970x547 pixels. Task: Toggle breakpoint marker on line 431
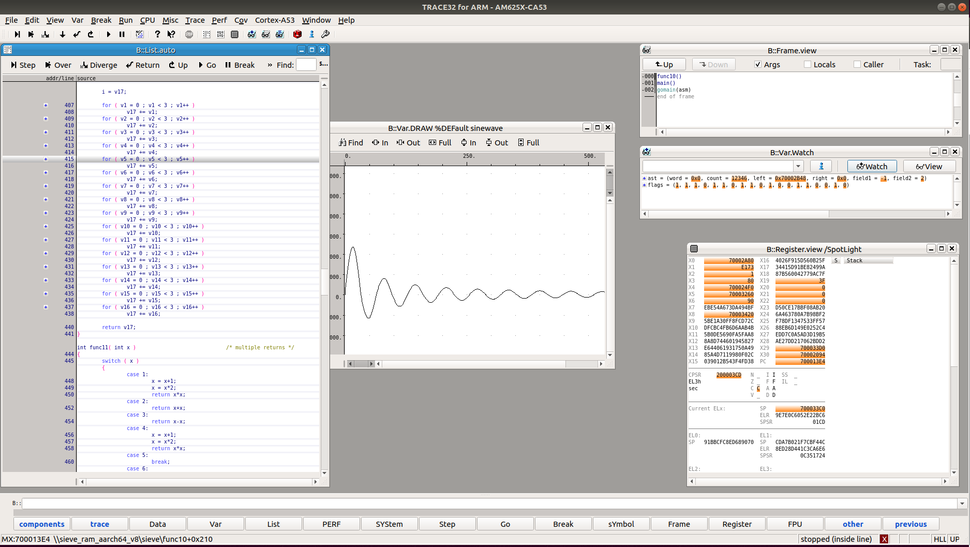tap(46, 267)
